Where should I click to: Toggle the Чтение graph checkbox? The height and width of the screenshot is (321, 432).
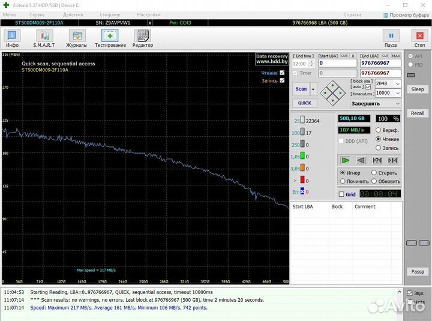coord(282,73)
